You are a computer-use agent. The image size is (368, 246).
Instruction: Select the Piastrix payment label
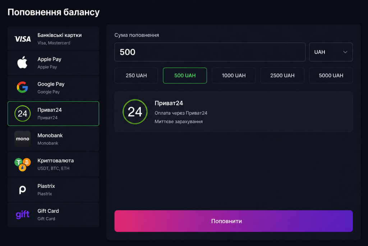tap(46, 186)
